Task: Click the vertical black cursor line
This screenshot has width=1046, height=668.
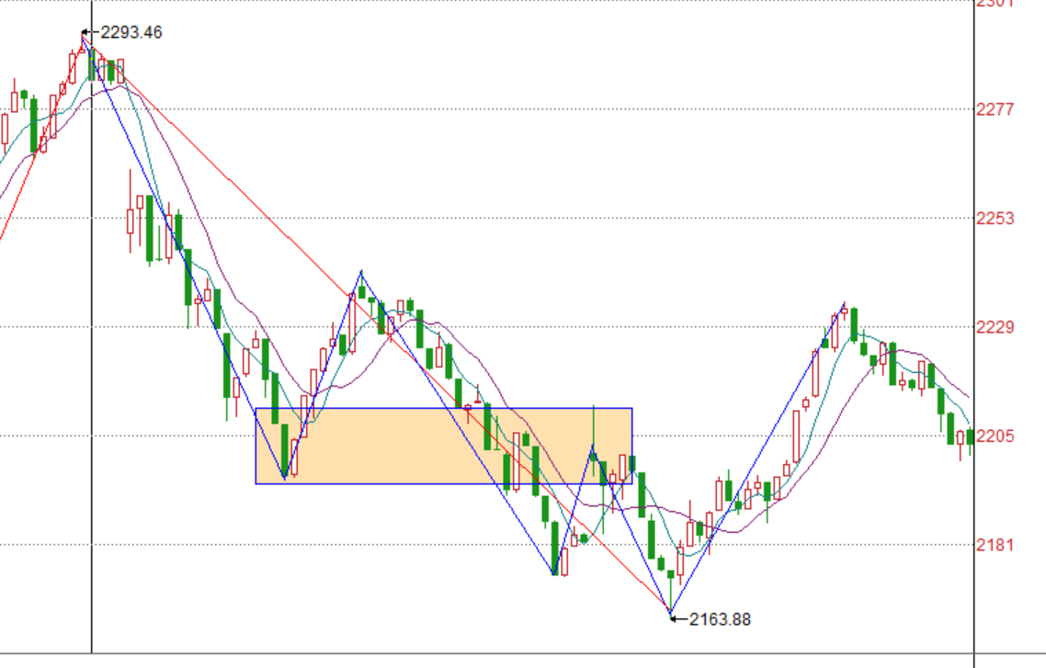Action: click(x=91, y=368)
